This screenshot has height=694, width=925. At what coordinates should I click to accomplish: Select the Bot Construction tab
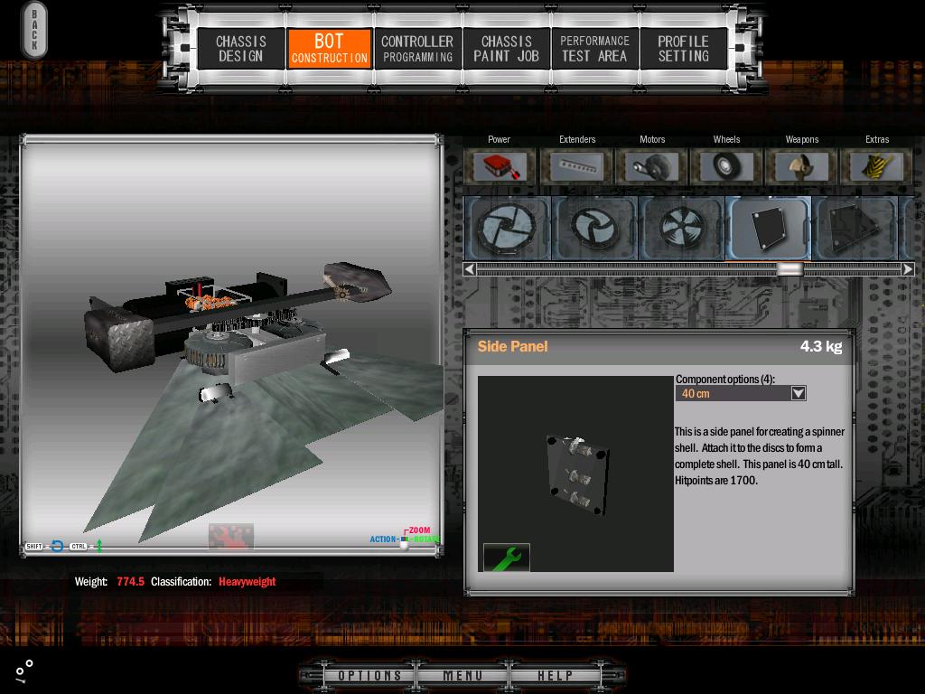click(x=329, y=49)
